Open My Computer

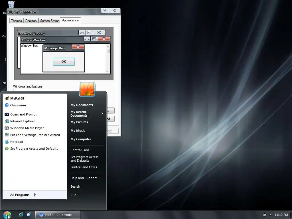coord(81,139)
